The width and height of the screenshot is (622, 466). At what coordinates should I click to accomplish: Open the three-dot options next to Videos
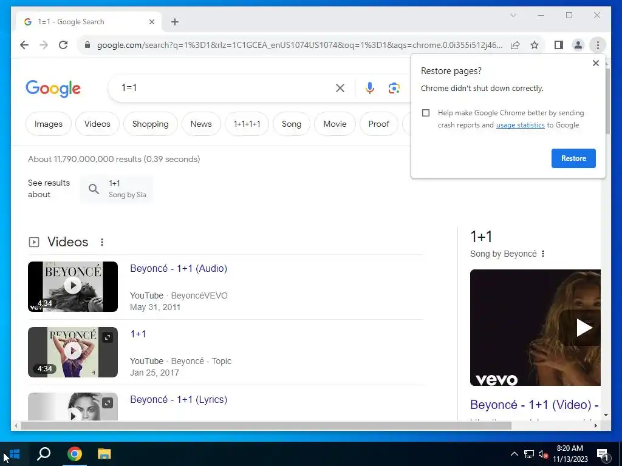click(102, 241)
